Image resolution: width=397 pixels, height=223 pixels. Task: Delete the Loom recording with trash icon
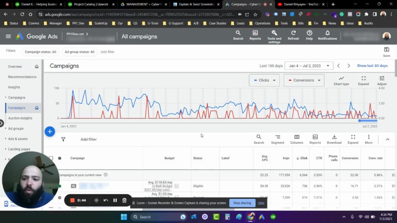coord(124,200)
